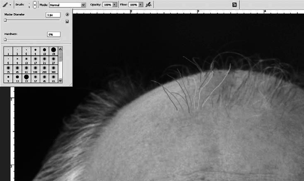
Task: Toggle the Brushes palette icon
Action: (234, 5)
